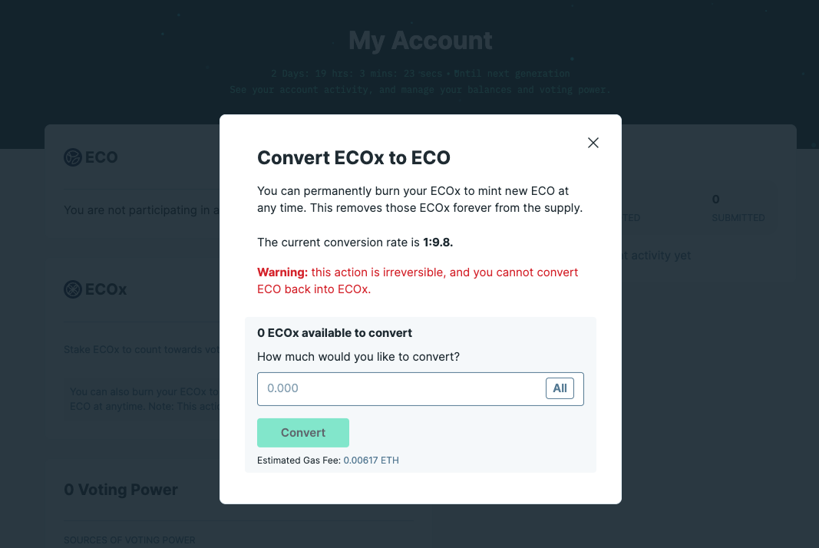The width and height of the screenshot is (819, 548).
Task: Click the Estimated Gas Fee label
Action: click(x=298, y=460)
